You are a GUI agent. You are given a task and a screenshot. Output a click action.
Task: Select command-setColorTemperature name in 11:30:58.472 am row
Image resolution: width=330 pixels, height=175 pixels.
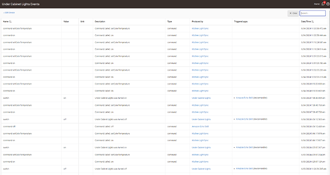tap(17, 29)
